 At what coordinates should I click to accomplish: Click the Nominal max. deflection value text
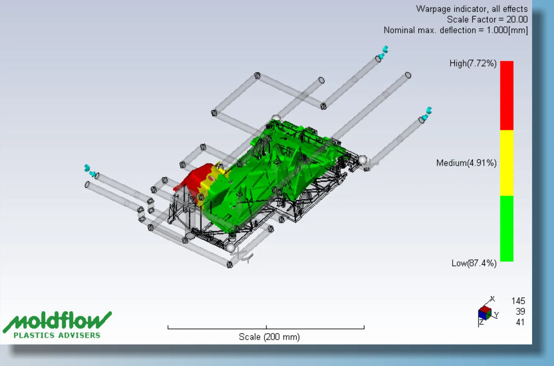click(x=456, y=30)
